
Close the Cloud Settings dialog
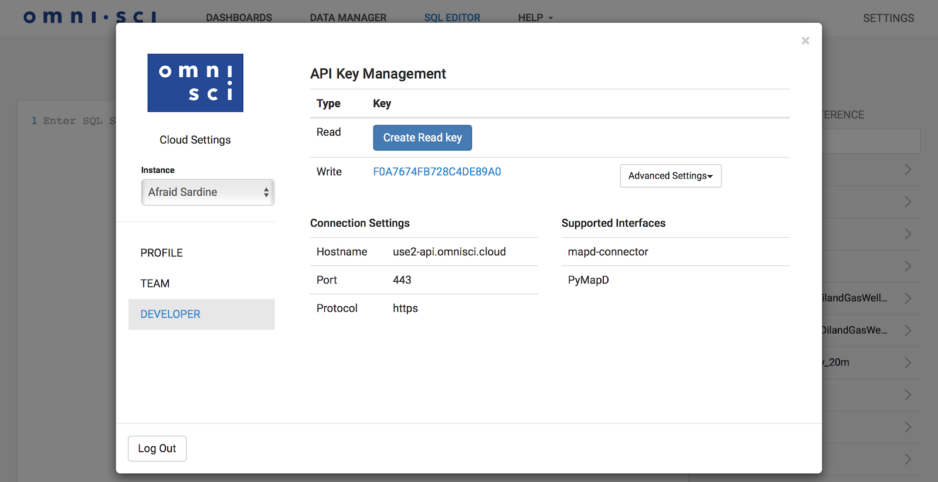tap(806, 40)
